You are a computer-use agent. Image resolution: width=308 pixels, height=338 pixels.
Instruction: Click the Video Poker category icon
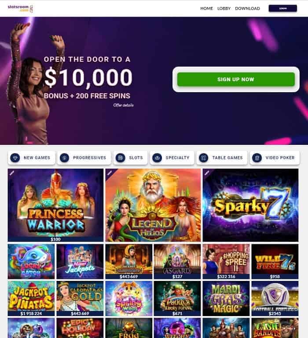coord(257,158)
